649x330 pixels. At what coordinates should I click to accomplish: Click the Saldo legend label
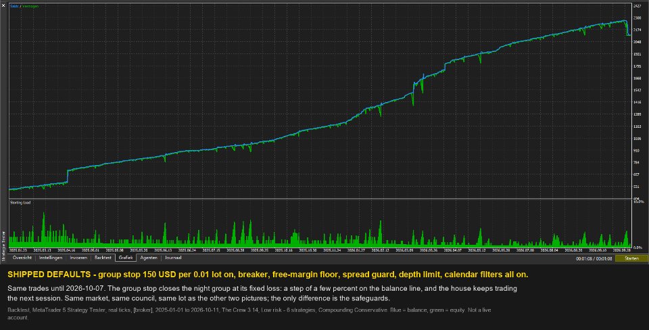(x=14, y=6)
